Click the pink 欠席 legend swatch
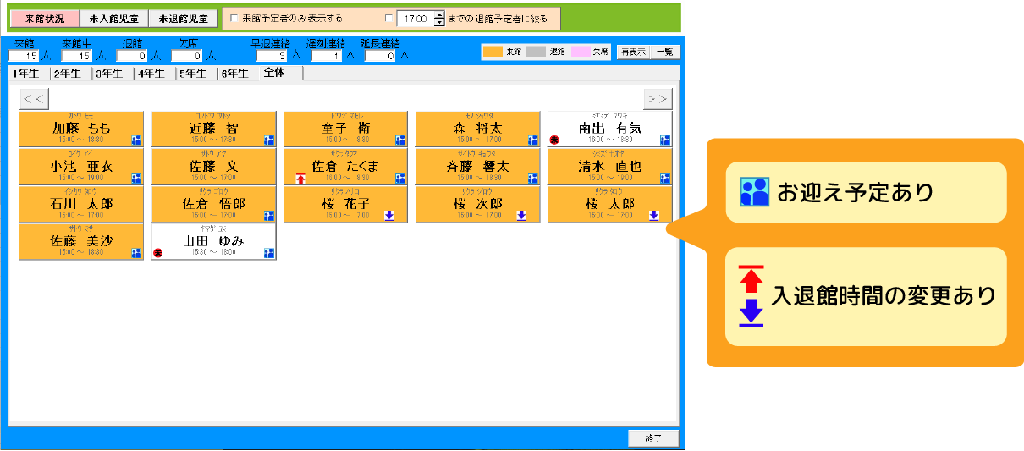 pos(581,52)
